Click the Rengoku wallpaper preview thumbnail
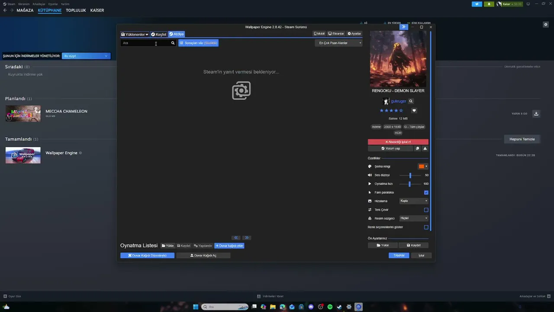 click(x=398, y=59)
